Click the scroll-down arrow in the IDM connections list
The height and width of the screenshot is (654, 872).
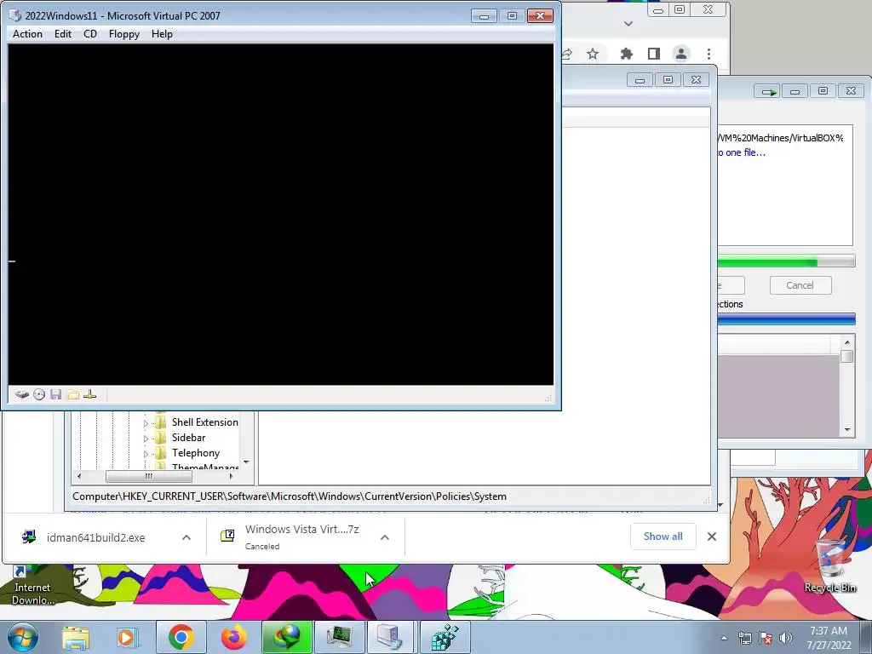tap(847, 430)
